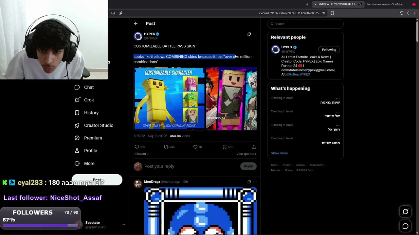Close the HYPEX on X tab

315,4
